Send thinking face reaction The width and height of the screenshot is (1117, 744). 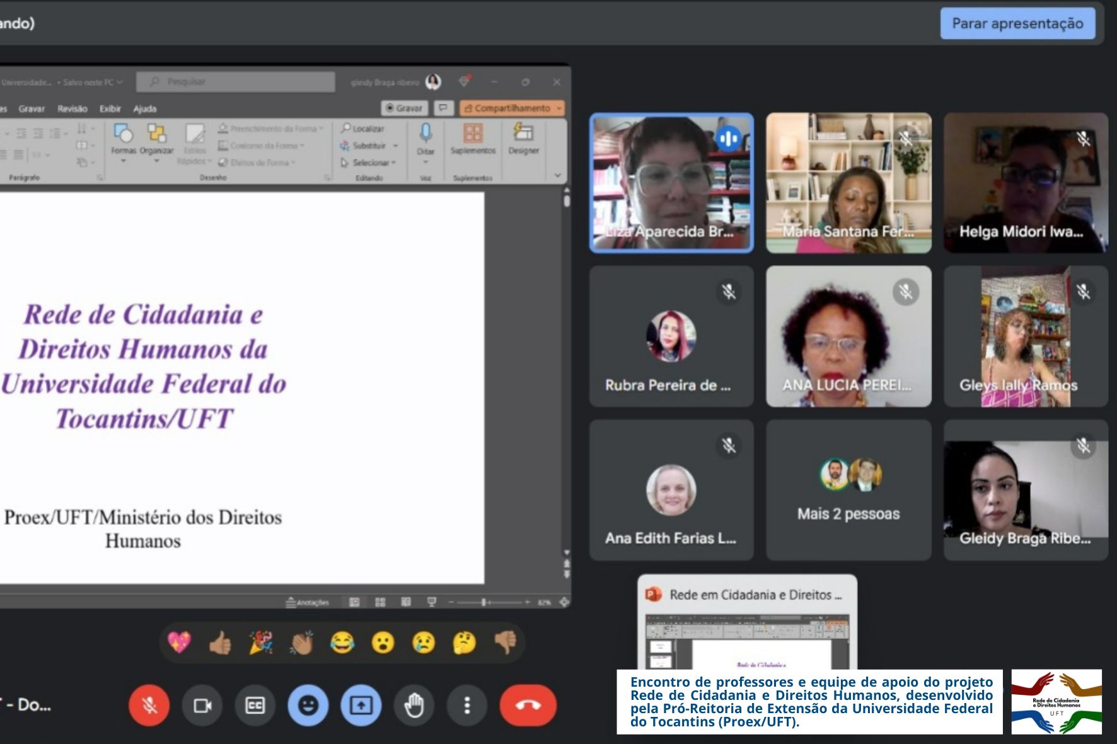[464, 643]
